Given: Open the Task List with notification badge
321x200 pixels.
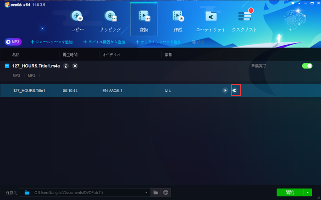Looking at the screenshot, I should 244,21.
